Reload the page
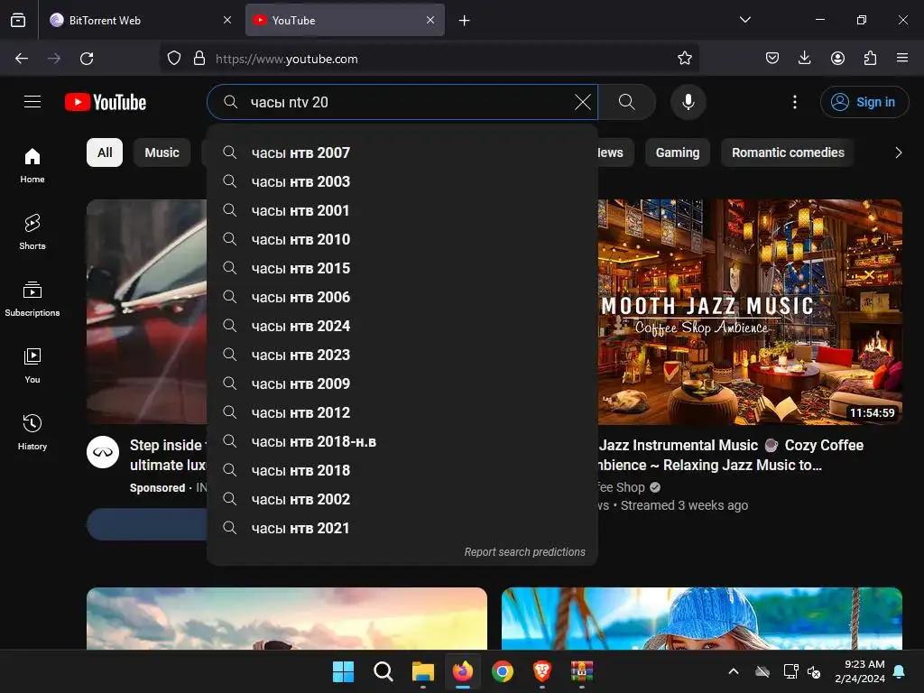The width and height of the screenshot is (924, 693). (87, 59)
